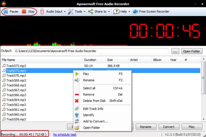Open the No schedule task link

click(x=65, y=134)
